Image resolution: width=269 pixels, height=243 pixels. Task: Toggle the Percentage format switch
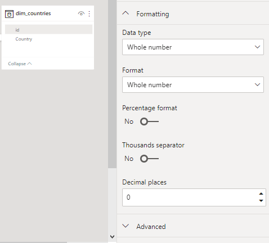(x=149, y=121)
